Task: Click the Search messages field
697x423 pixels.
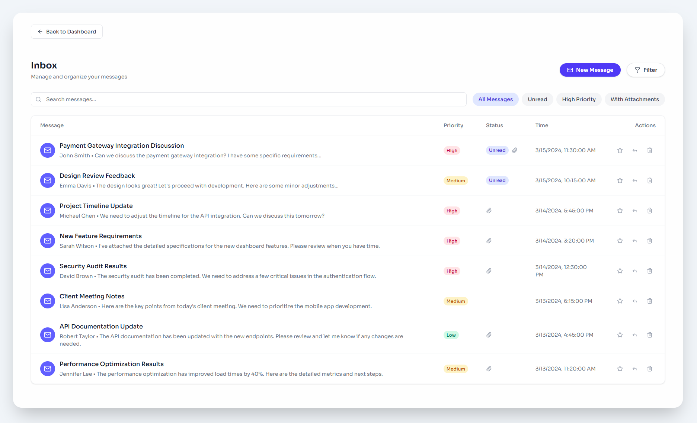Action: click(249, 99)
